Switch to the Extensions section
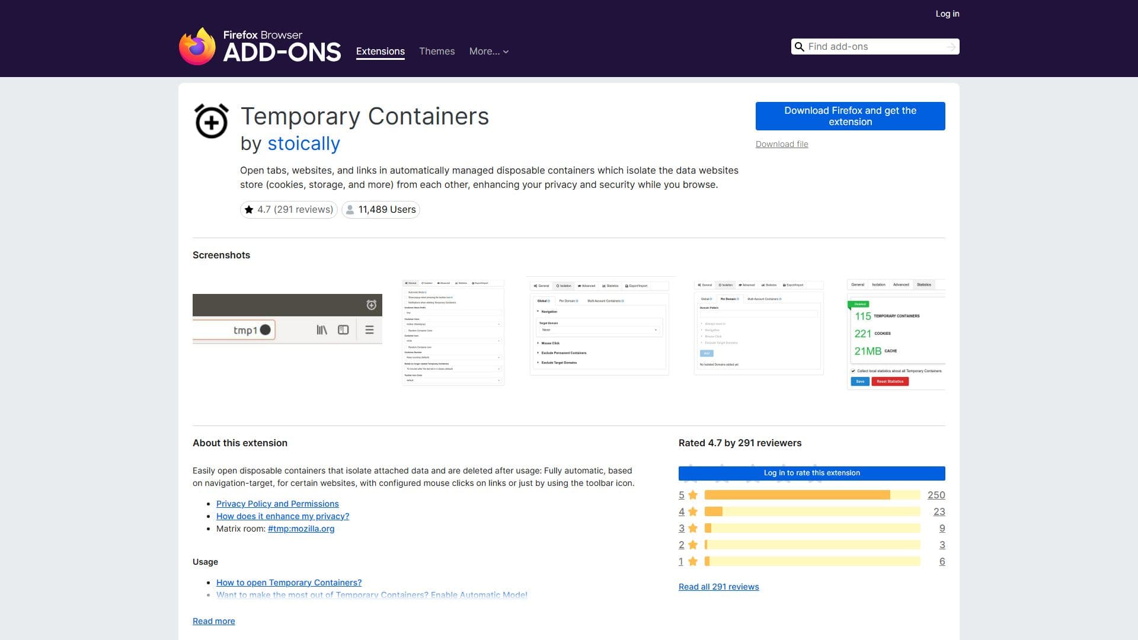 pos(381,52)
